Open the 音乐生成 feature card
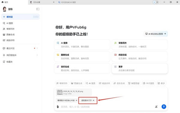 (x=82, y=69)
